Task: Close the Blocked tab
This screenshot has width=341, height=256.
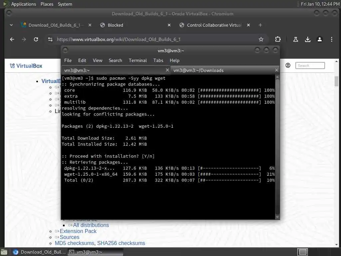Action: 169,25
